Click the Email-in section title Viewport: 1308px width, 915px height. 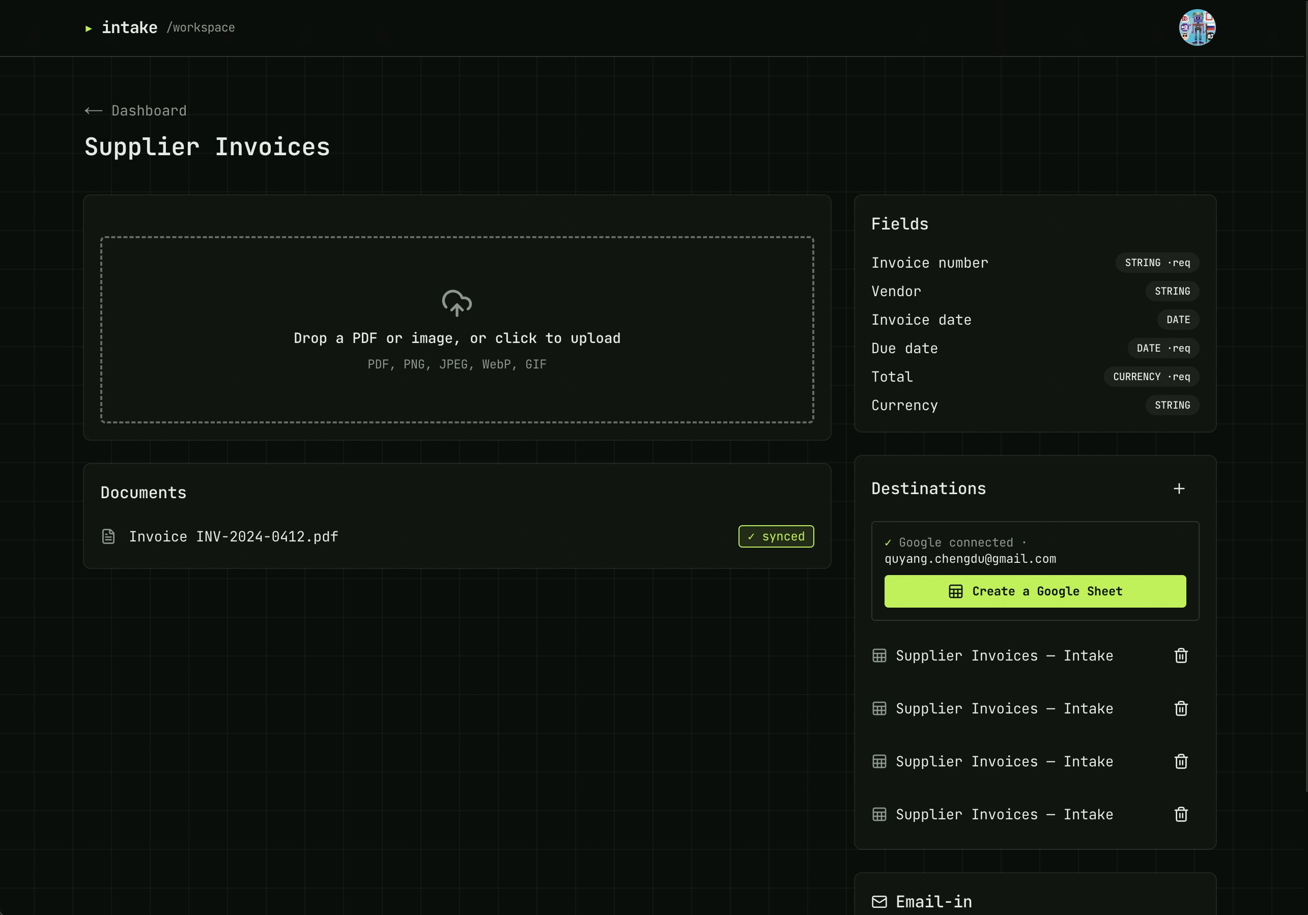coord(934,902)
